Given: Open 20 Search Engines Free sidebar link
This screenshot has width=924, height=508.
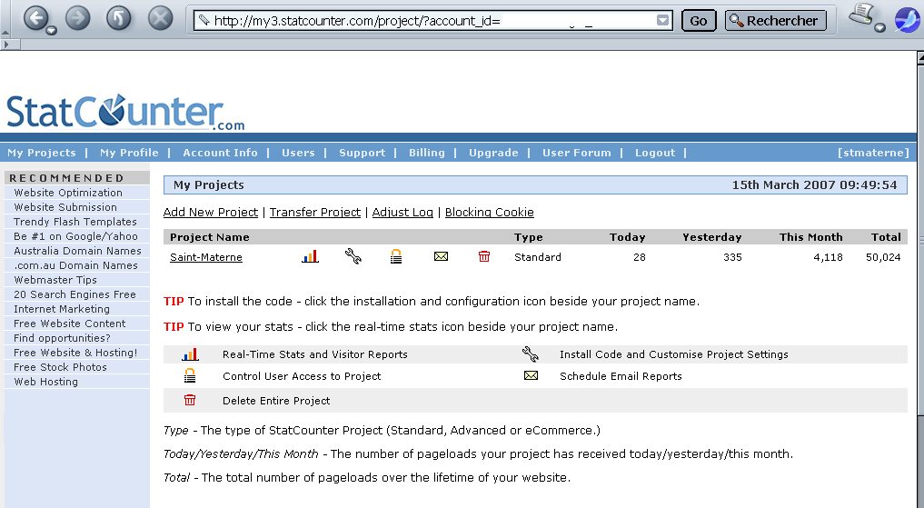Looking at the screenshot, I should 75,294.
